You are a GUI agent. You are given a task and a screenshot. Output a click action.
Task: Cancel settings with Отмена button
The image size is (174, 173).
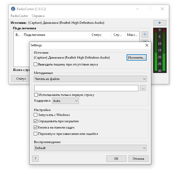tap(138, 158)
